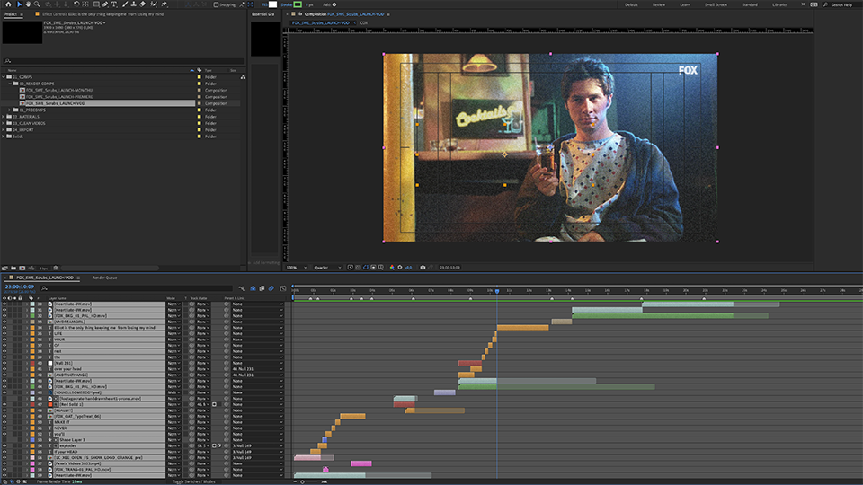Select the Roto Brush tool
Viewport: 863px width, 485px height.
point(154,4)
